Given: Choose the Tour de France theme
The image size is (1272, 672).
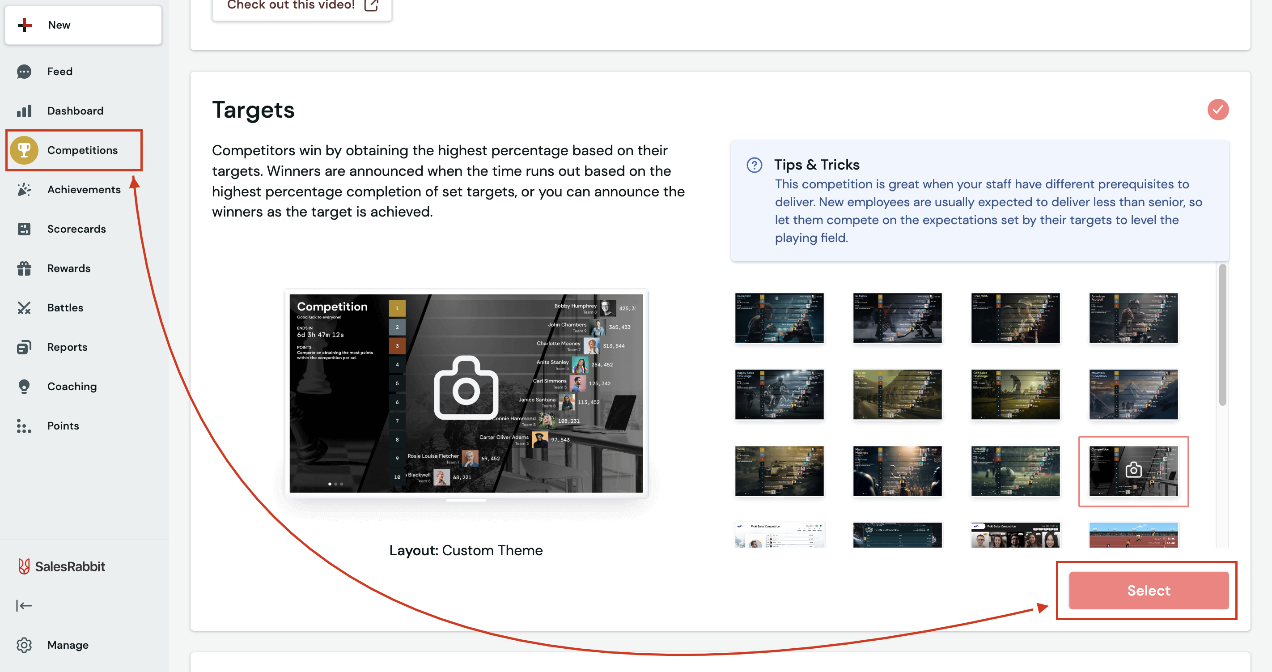Looking at the screenshot, I should (x=897, y=394).
